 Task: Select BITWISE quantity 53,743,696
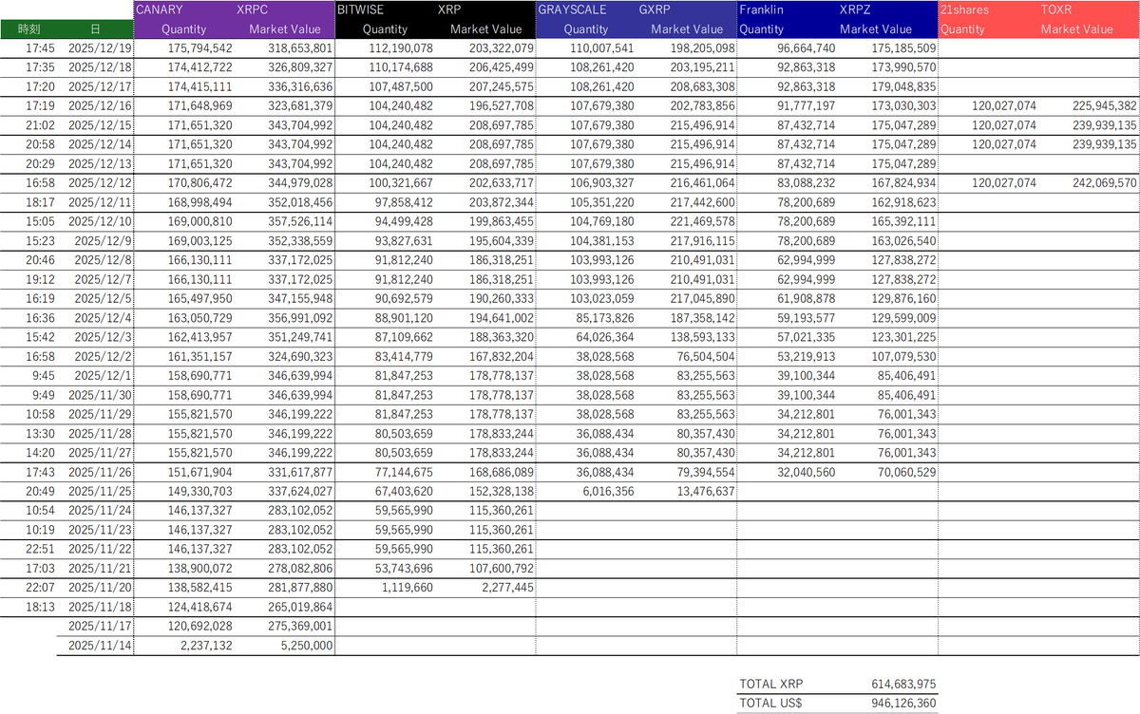click(404, 569)
